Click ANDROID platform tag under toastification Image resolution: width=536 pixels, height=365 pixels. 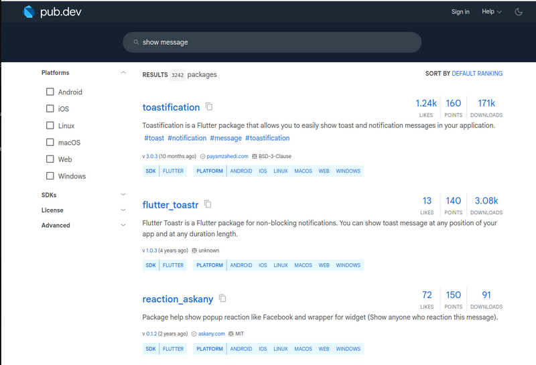click(x=241, y=171)
